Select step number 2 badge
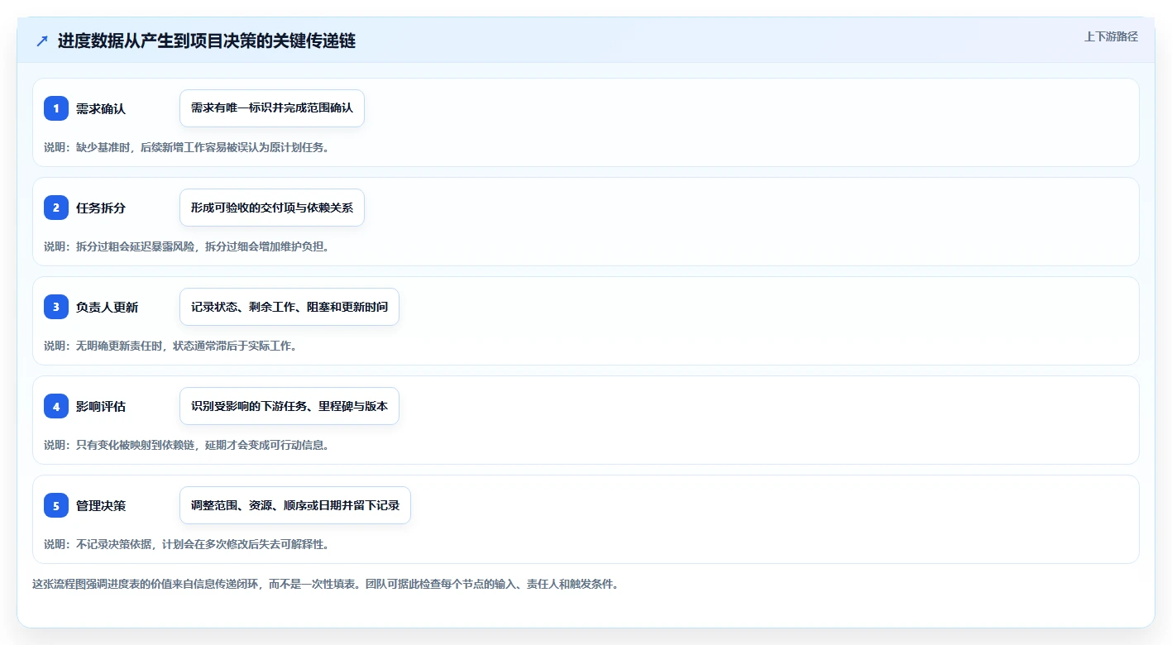Viewport: 1172px width, 645px height. tap(56, 208)
